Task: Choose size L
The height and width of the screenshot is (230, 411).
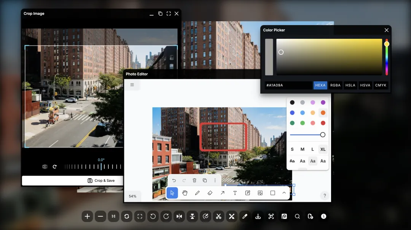Action: tap(313, 149)
